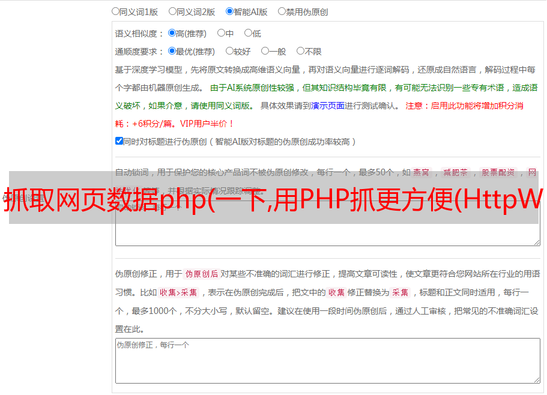Grab the resize handle of 伪原创修正 textarea

click(x=537, y=380)
